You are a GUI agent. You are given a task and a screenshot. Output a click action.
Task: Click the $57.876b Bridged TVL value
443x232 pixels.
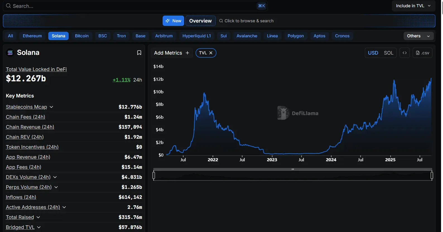point(130,227)
